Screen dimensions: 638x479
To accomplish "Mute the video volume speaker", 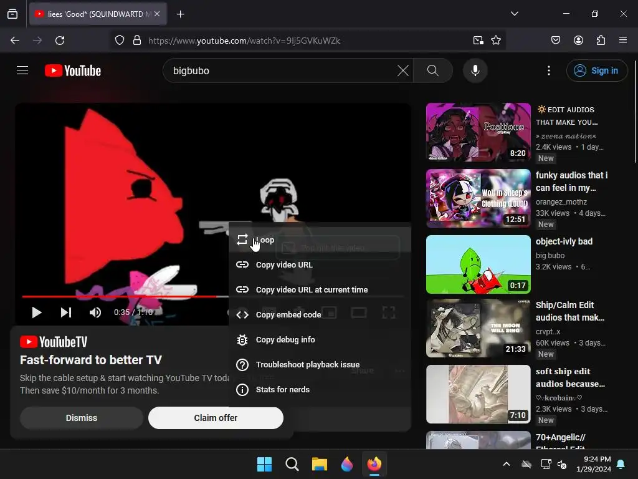I will 95,312.
